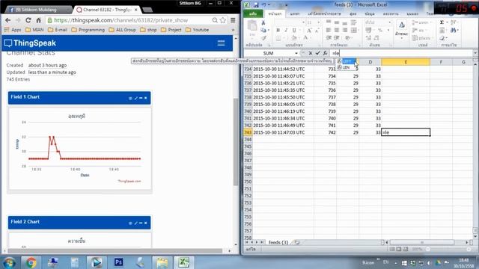This screenshot has width=479, height=269.
Task: Click the percent style icon
Action: tap(380, 30)
